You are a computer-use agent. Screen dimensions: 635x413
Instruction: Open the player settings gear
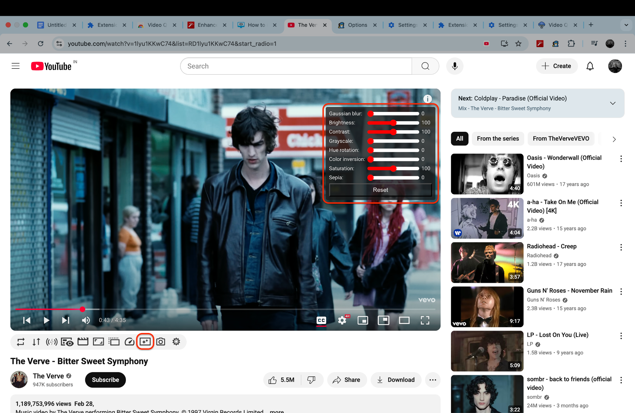(342, 320)
